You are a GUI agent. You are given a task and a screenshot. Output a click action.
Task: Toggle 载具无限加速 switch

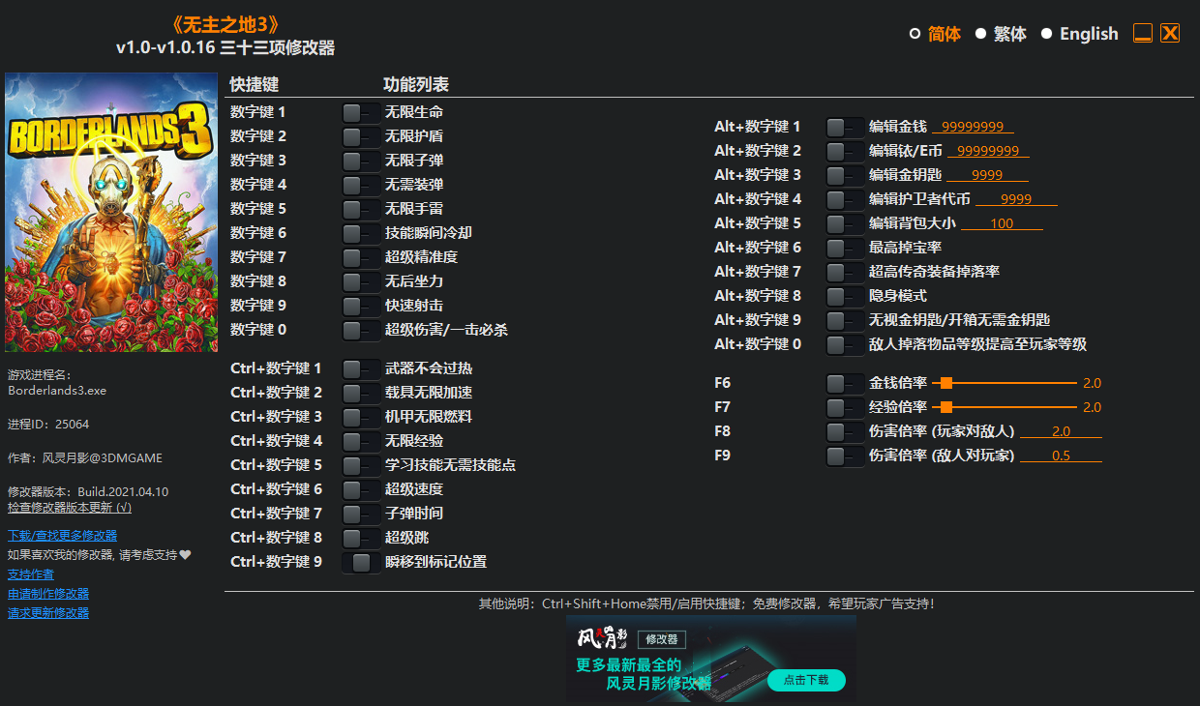361,393
